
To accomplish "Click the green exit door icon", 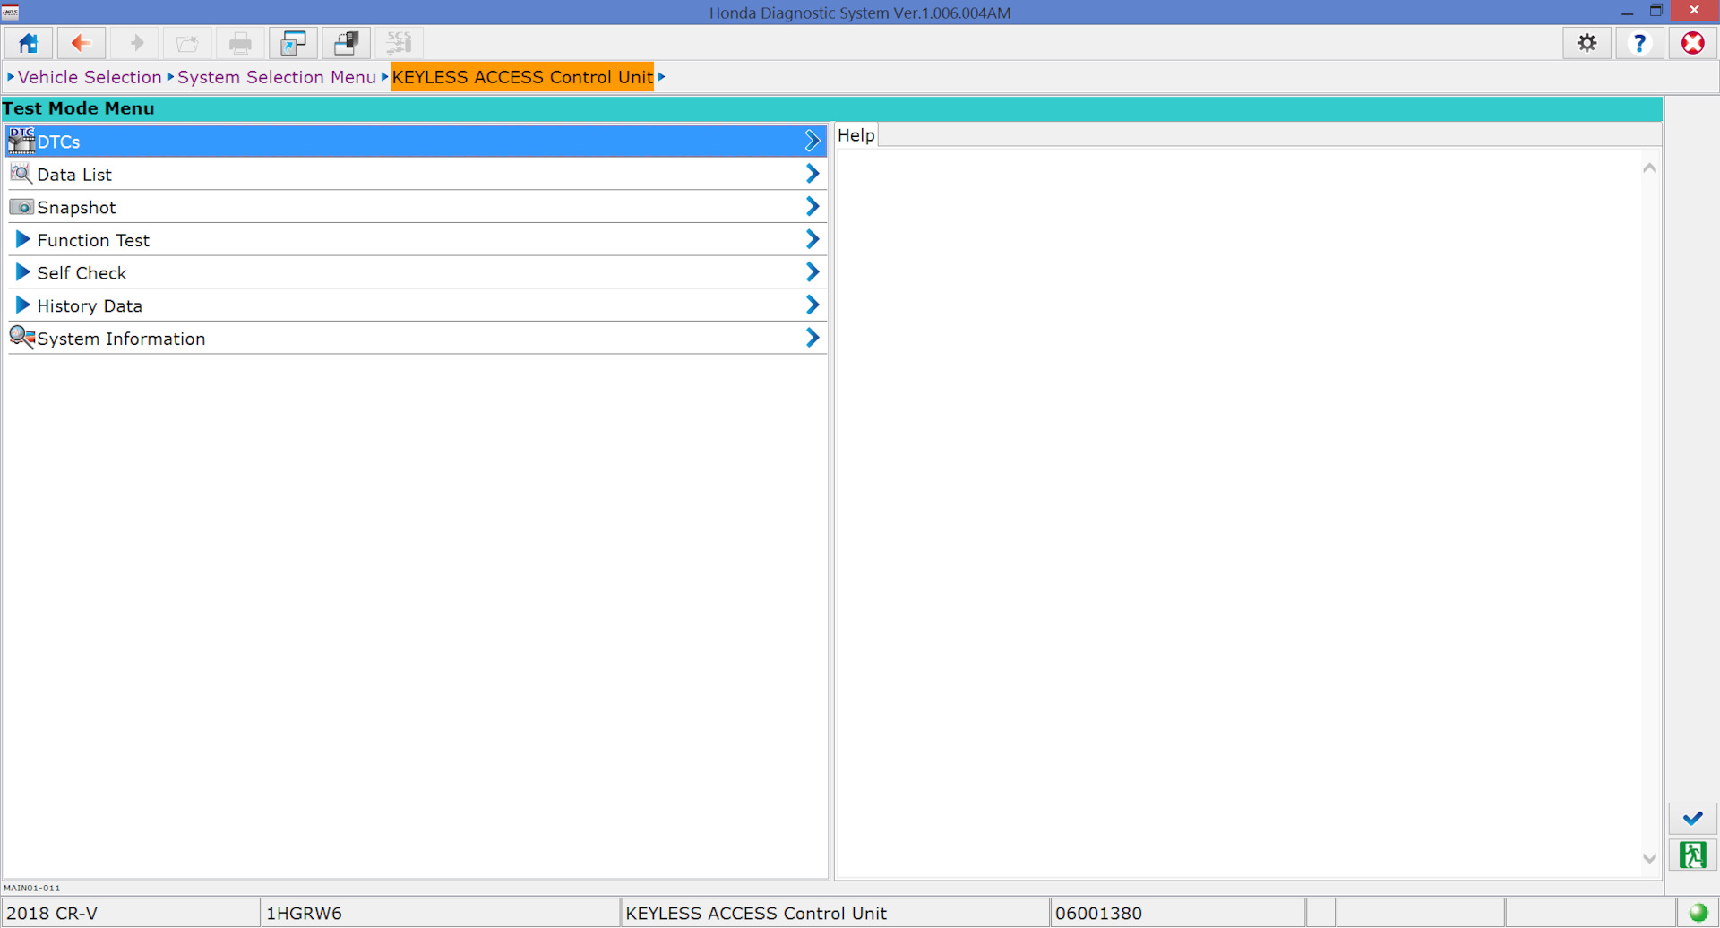I will point(1692,855).
